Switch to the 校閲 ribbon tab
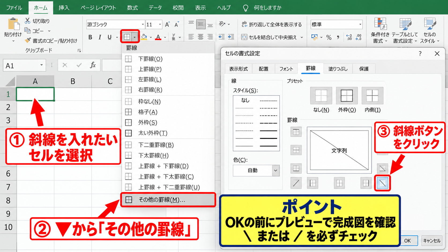 (x=178, y=8)
